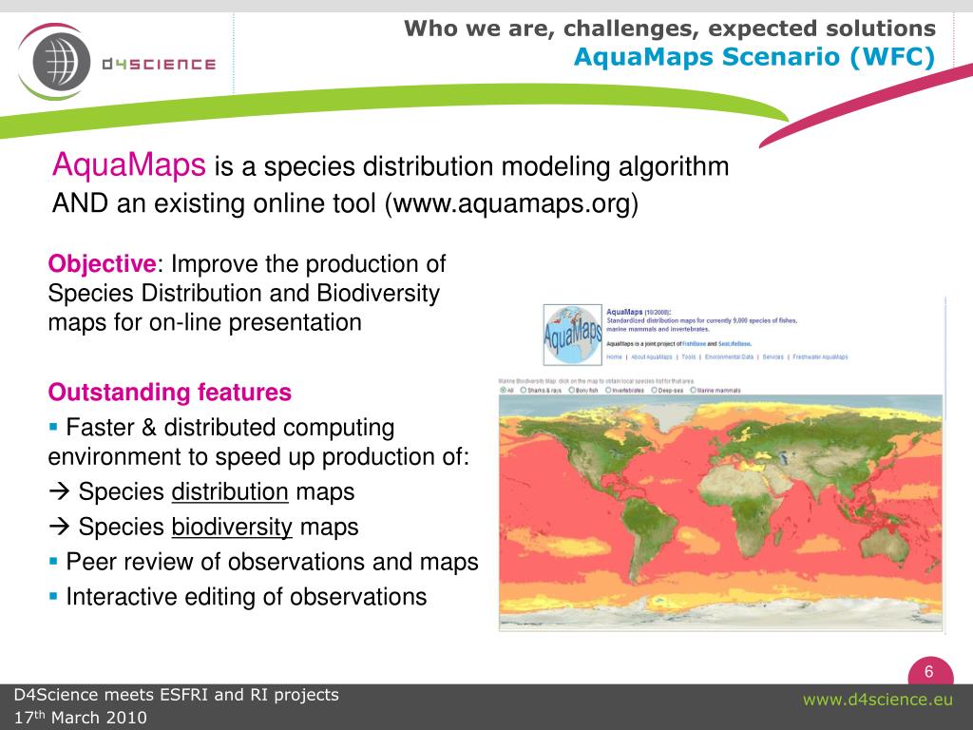Follow the FishBase link

pyautogui.click(x=694, y=344)
